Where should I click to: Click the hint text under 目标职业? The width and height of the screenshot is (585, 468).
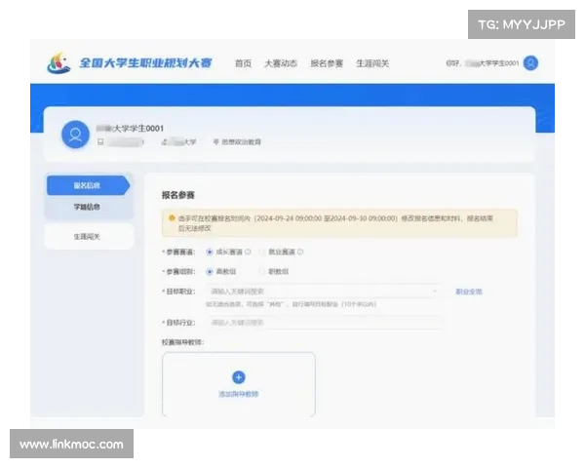click(x=291, y=304)
